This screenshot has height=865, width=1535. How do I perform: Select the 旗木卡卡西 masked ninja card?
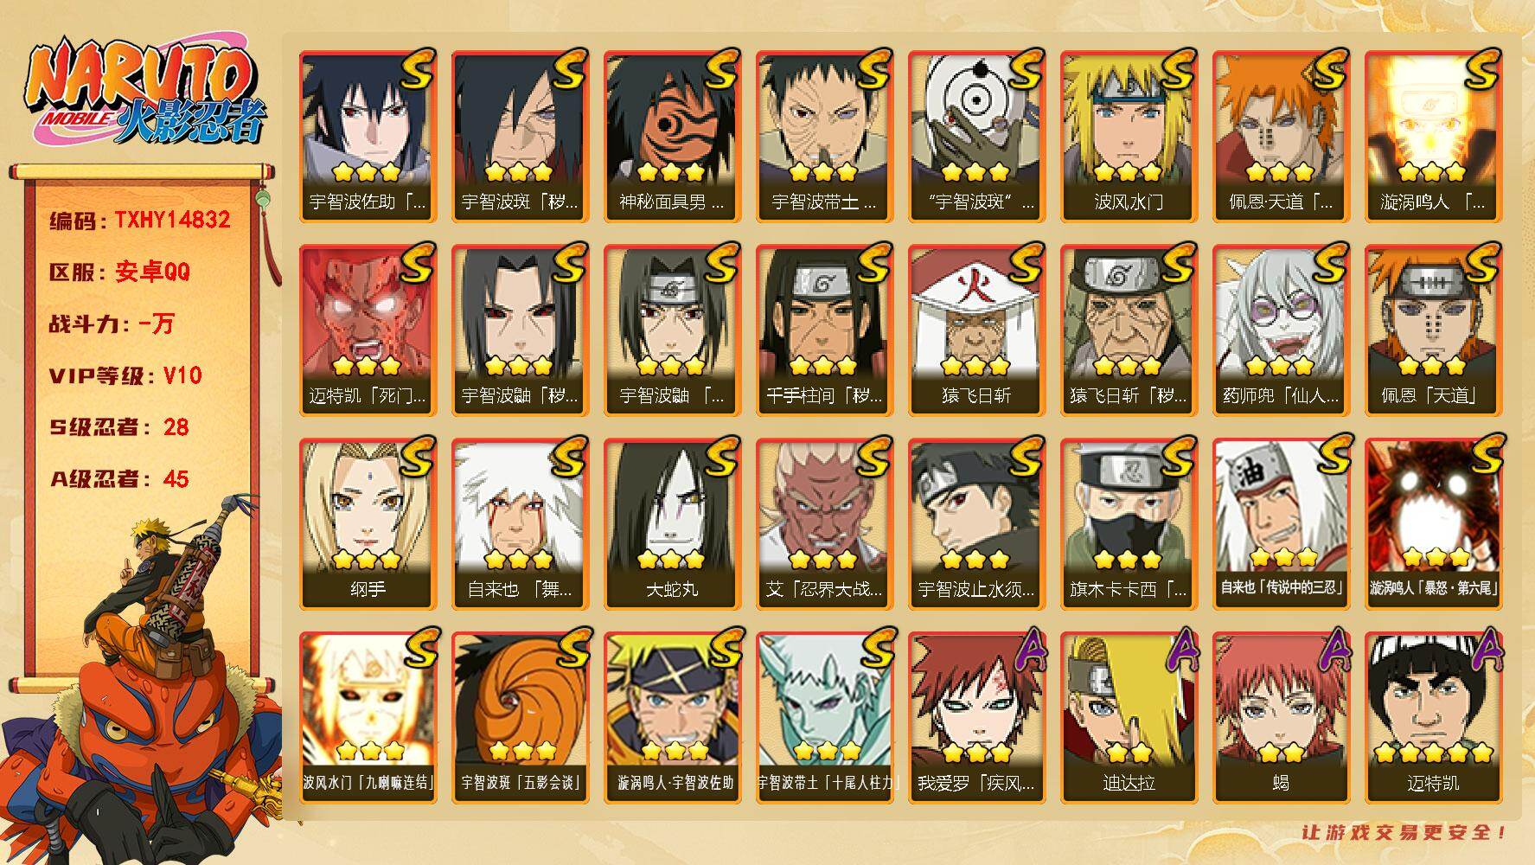(1129, 524)
